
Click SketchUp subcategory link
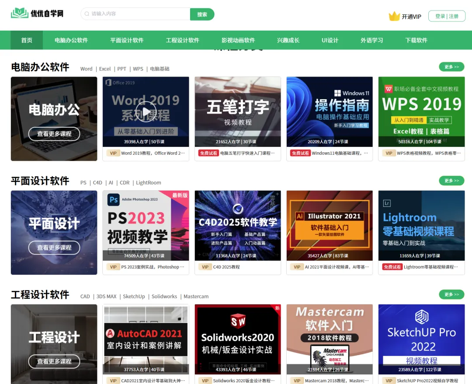tap(134, 297)
